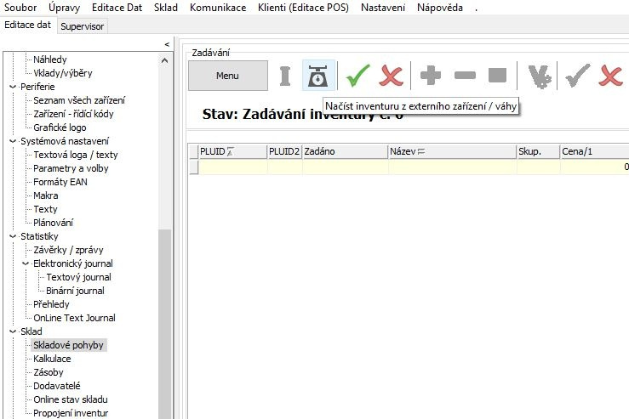Switch to the Supervisor tab
The image size is (629, 419).
[83, 26]
